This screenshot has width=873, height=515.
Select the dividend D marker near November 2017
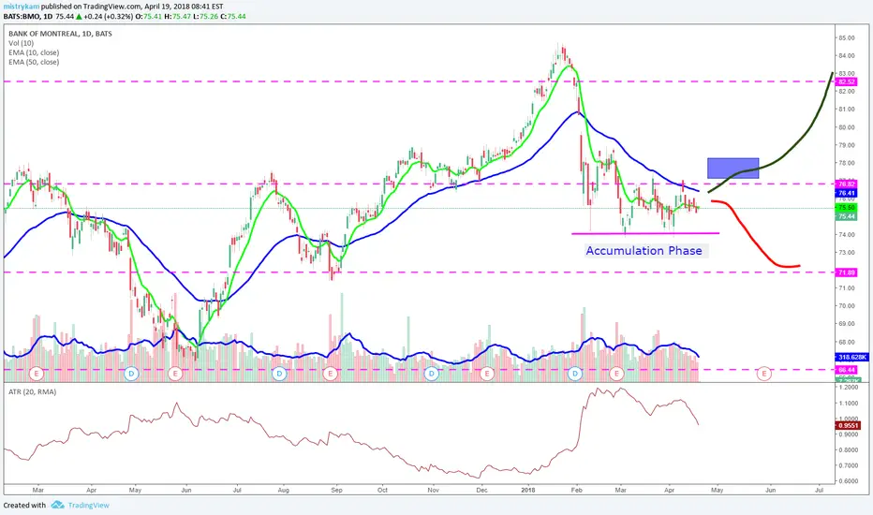pyautogui.click(x=432, y=373)
